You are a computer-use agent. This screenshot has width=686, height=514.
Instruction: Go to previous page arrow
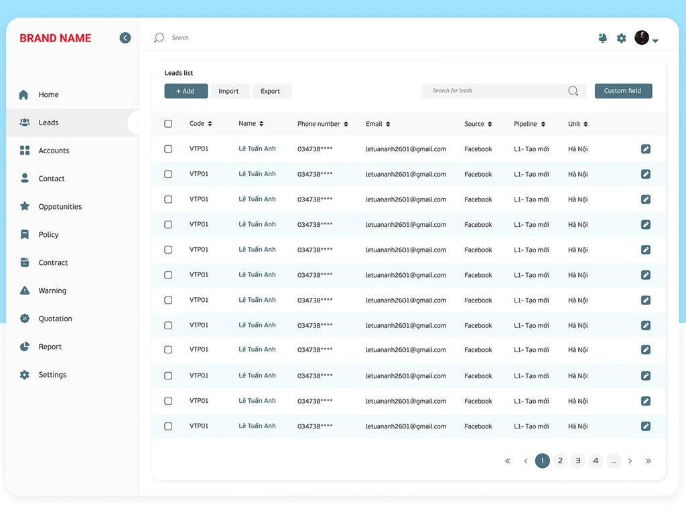click(525, 461)
